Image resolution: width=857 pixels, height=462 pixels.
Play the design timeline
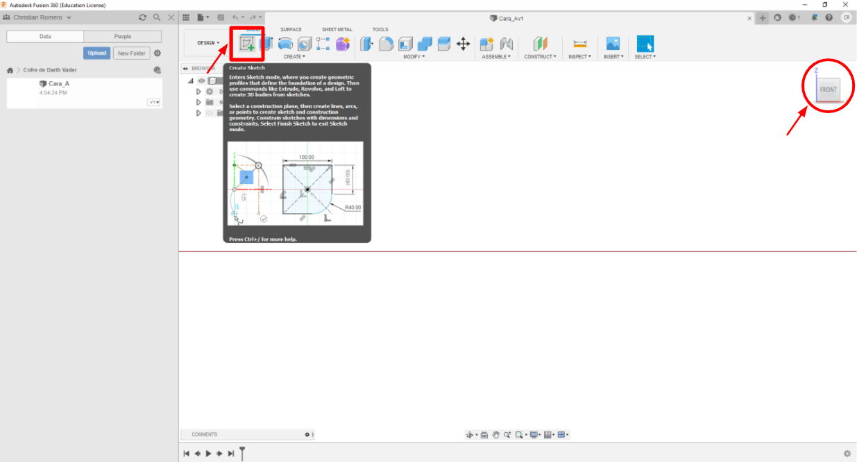(208, 453)
